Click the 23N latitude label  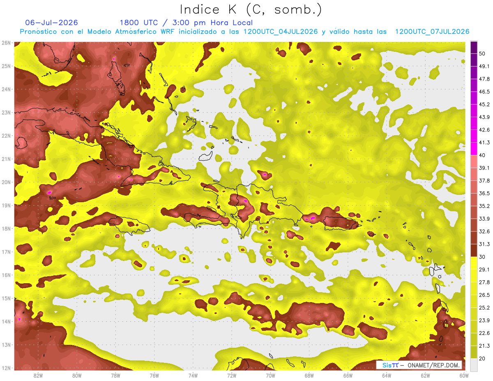6,113
